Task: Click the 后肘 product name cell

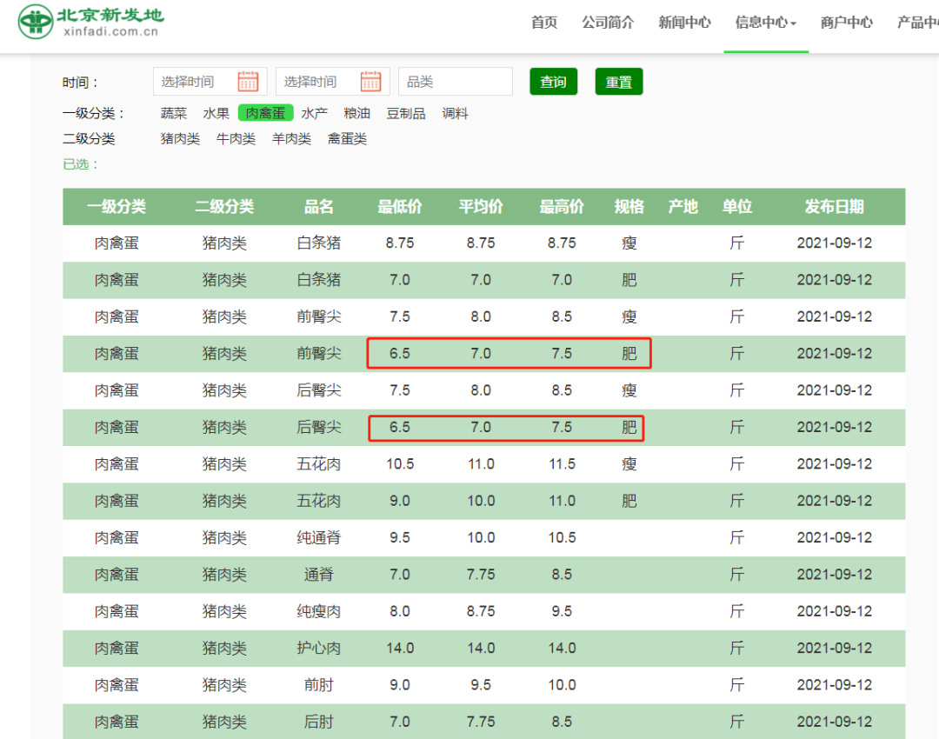Action: [x=318, y=722]
